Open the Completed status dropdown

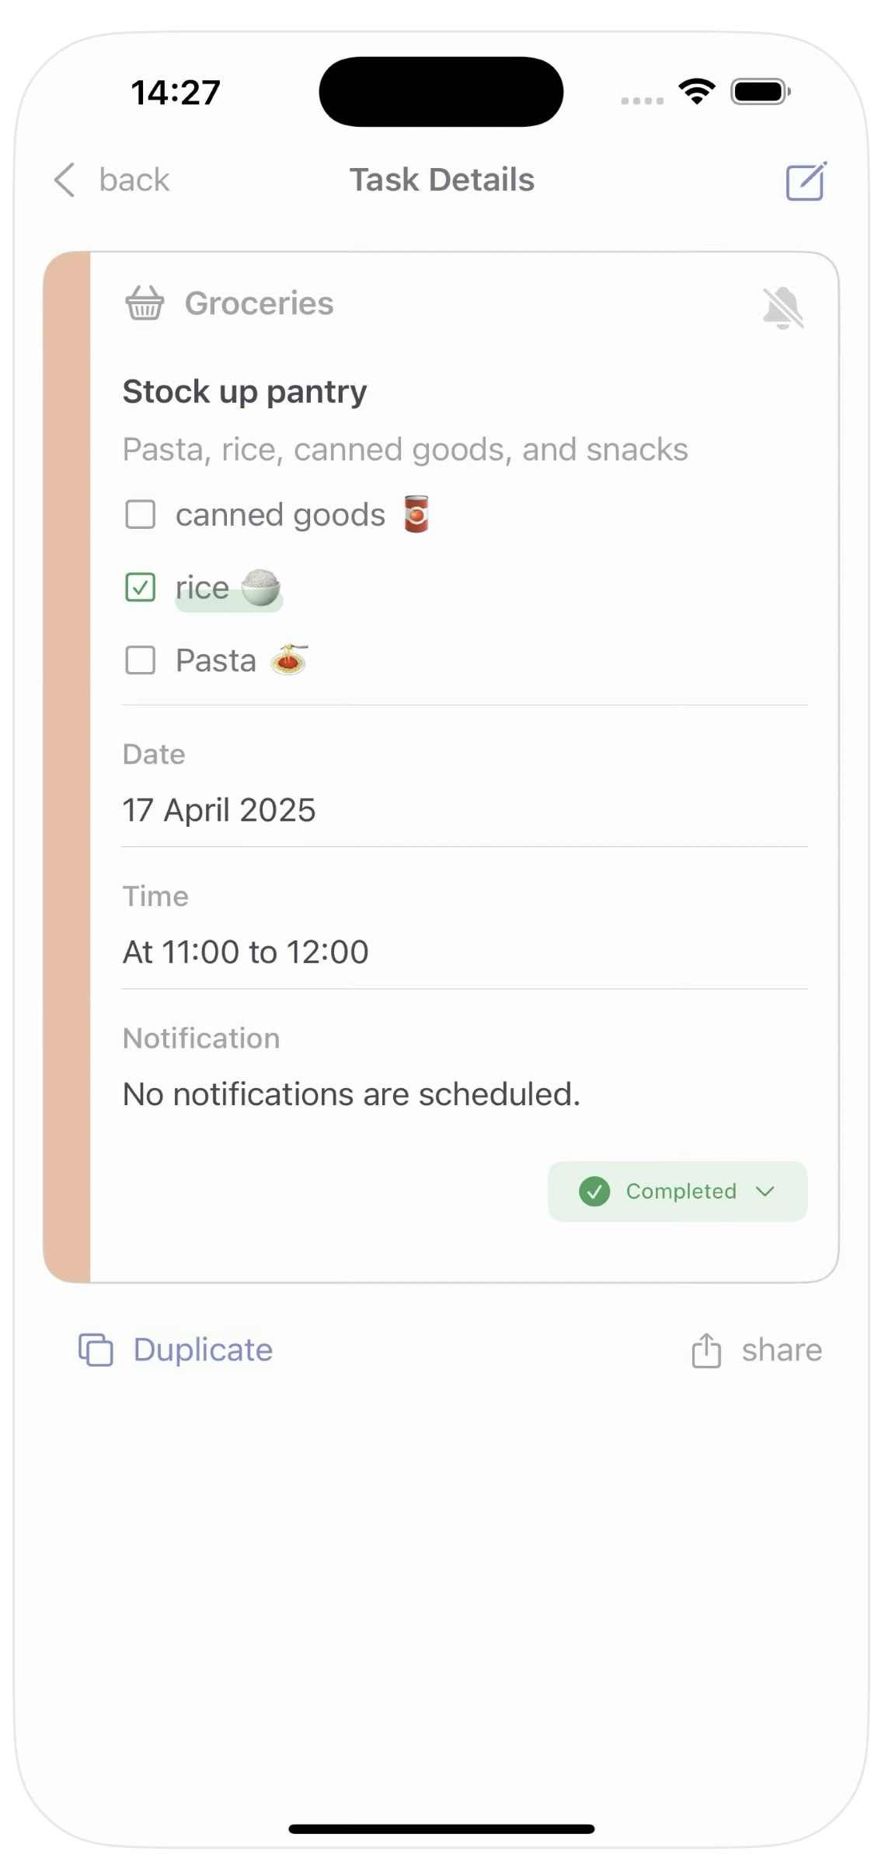pos(678,1192)
